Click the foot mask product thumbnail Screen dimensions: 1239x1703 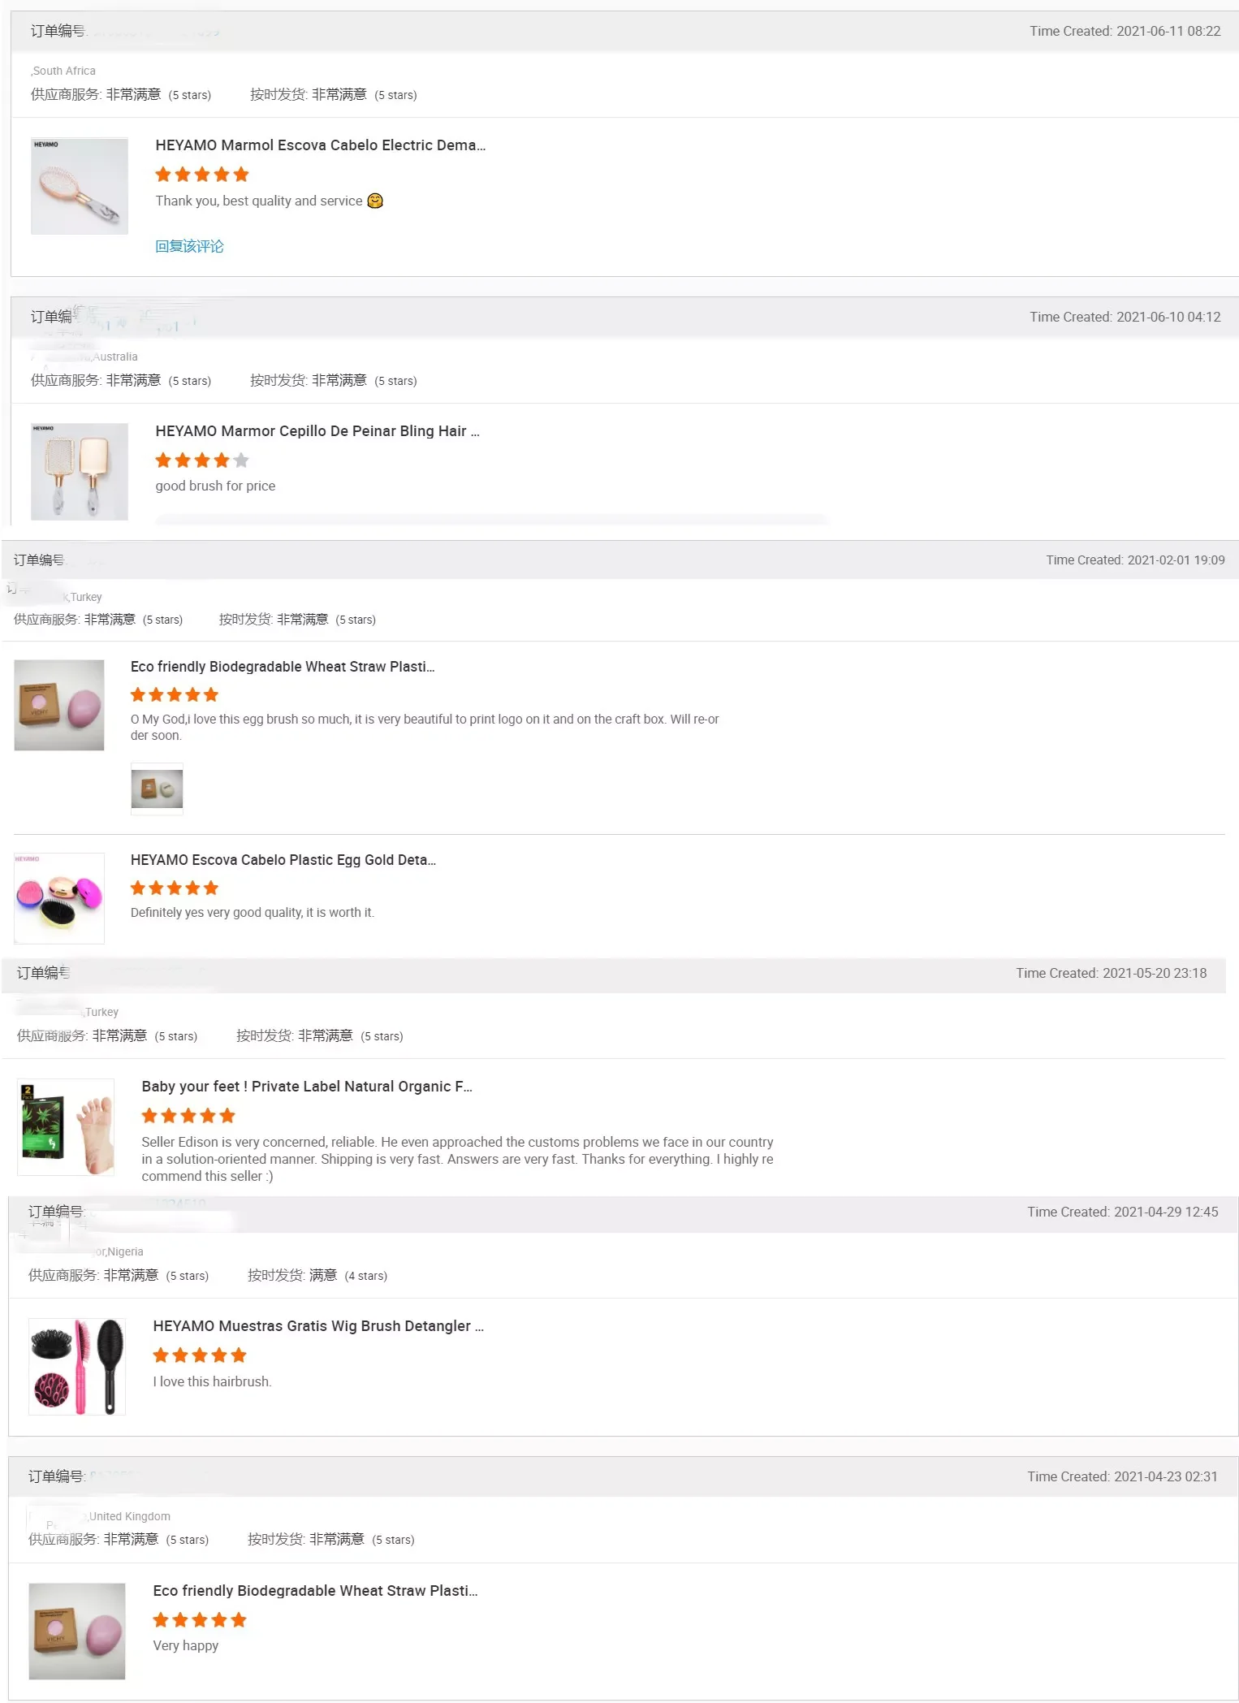click(x=66, y=1127)
